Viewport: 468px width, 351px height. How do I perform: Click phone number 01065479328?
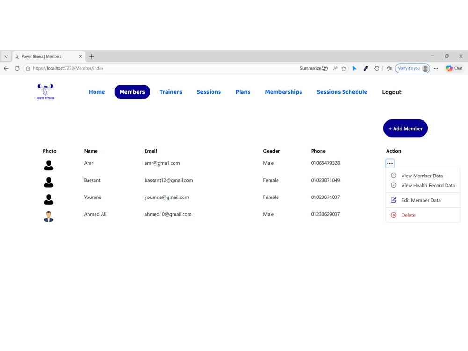[325, 163]
